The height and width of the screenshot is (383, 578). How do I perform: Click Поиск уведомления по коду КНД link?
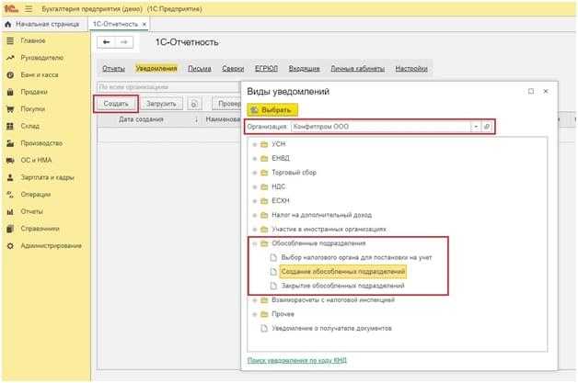click(296, 360)
